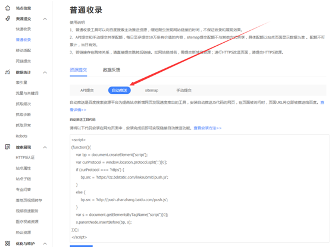Click the push.zhanzhang.baidu.com URL line
332x248 pixels.
pos(124,200)
